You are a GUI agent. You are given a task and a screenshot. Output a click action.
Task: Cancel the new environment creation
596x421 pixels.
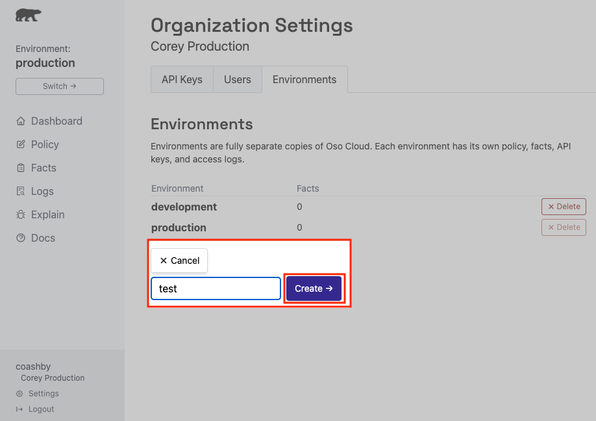point(179,261)
